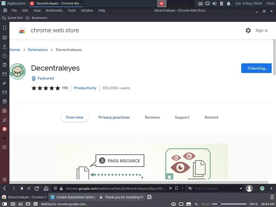Open the Help menu
Screen dimensions: 276x207
102,11
